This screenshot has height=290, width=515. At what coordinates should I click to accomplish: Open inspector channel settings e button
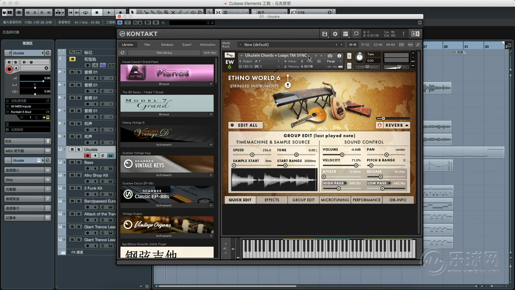click(x=48, y=53)
